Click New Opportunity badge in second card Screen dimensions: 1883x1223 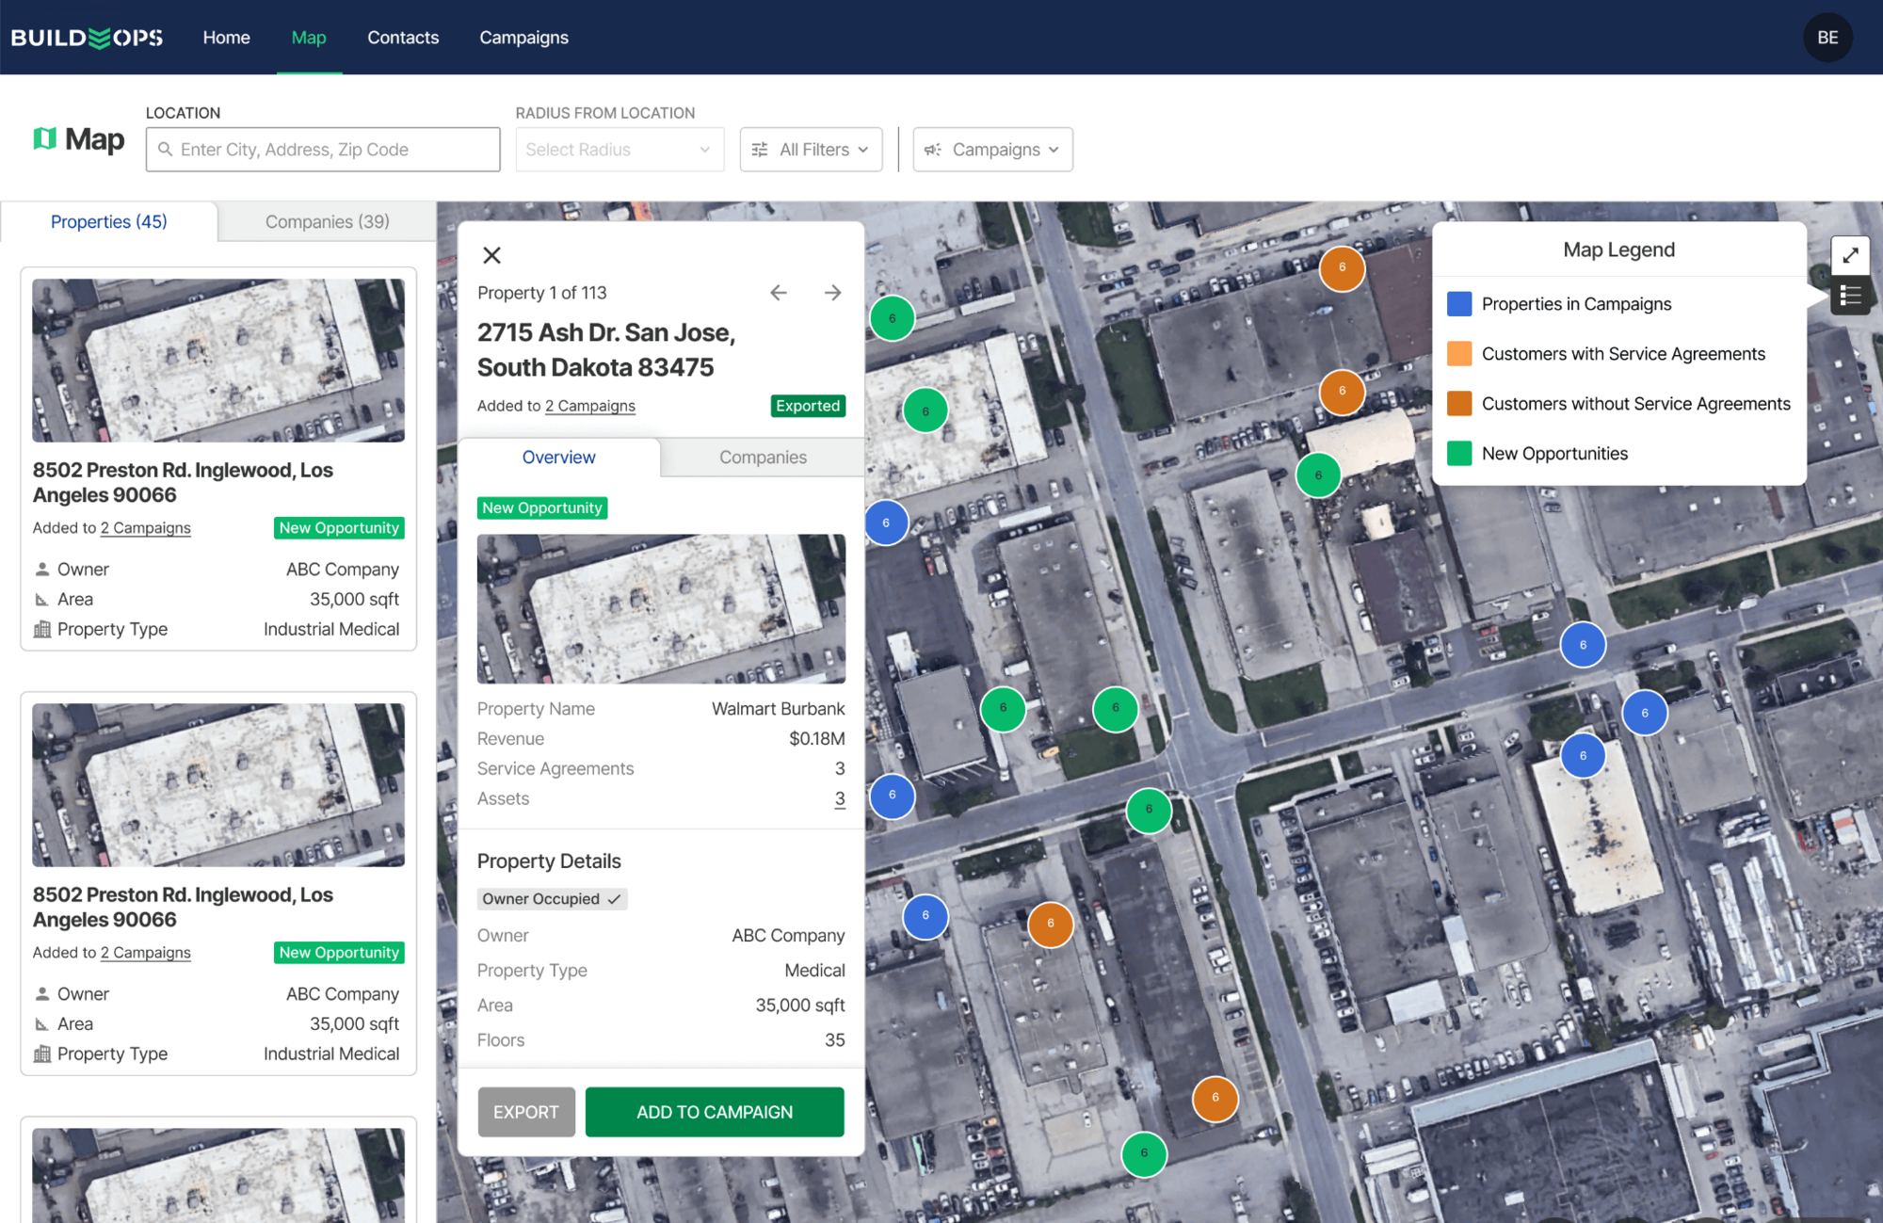point(339,953)
